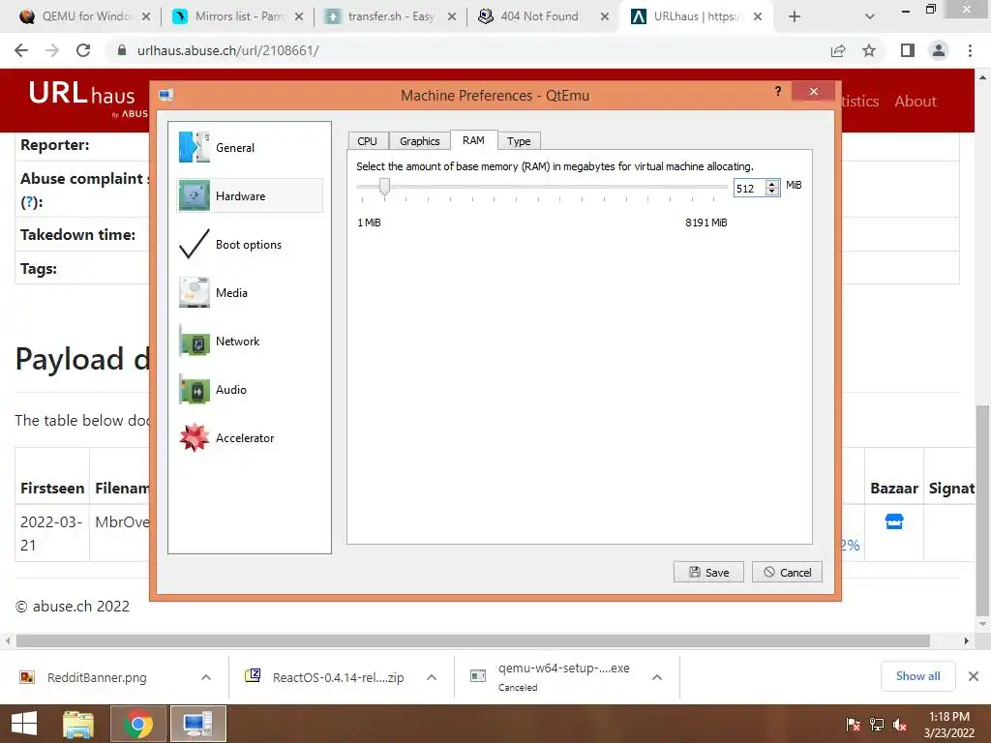
Task: Open the Chrome three-dot menu
Action: [x=970, y=50]
